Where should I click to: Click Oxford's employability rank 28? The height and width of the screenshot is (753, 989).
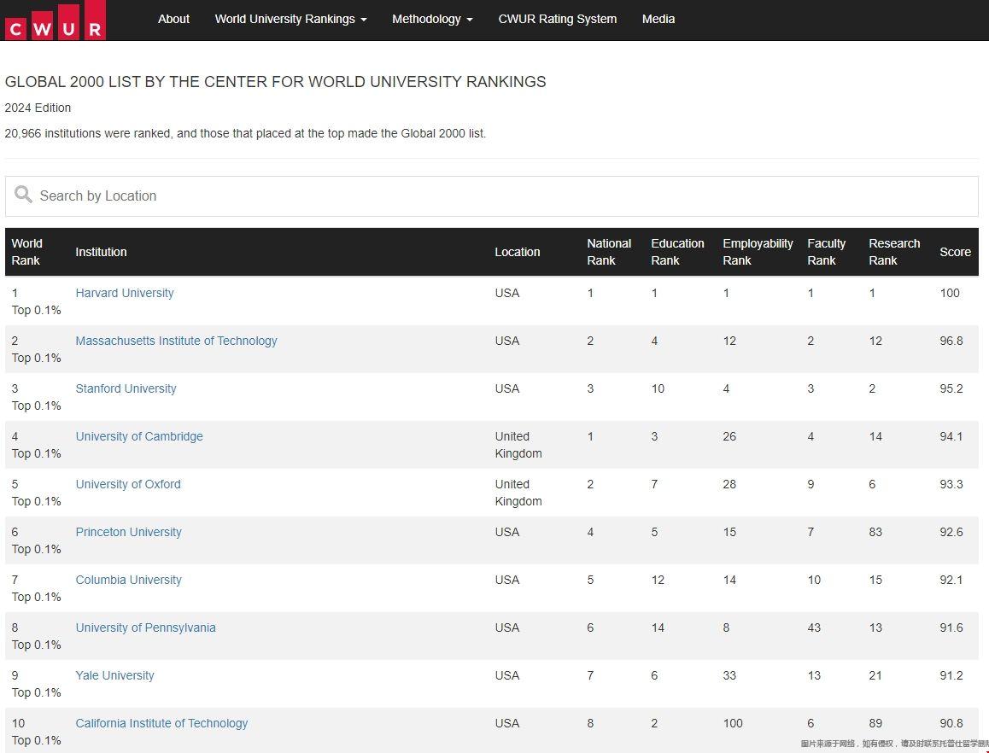[x=729, y=484]
